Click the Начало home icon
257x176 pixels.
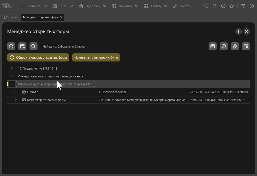click(6, 17)
